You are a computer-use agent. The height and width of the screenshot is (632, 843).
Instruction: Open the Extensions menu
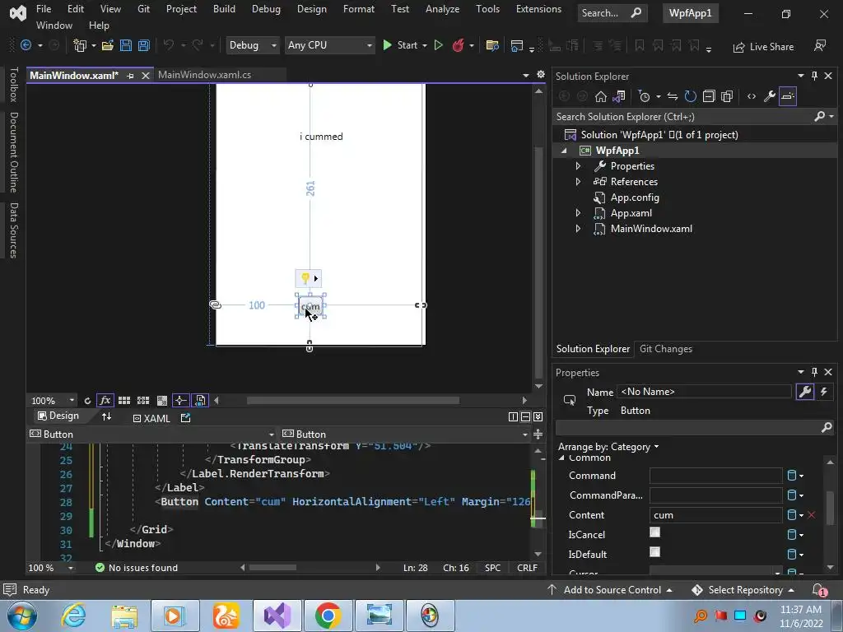point(538,9)
